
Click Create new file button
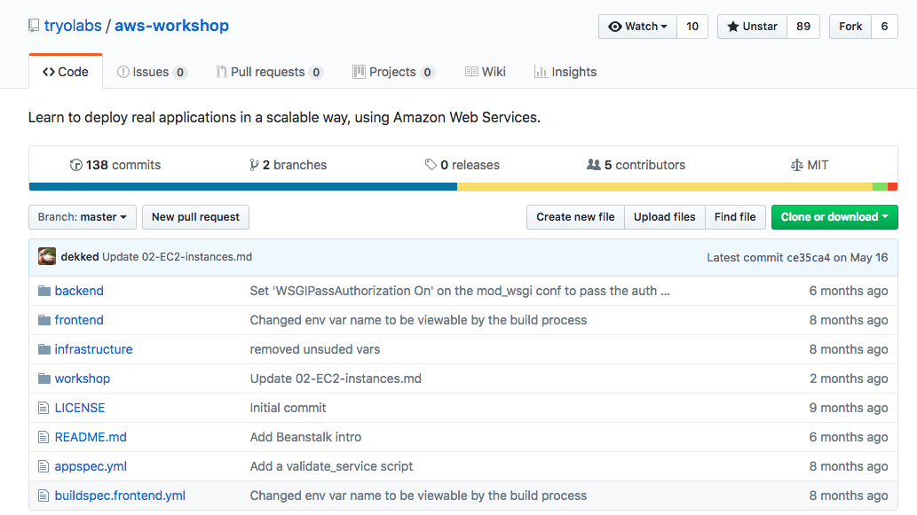click(x=575, y=217)
